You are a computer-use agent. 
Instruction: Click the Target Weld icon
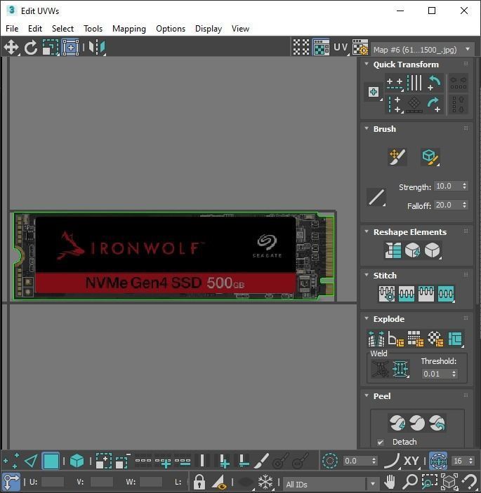click(x=381, y=368)
